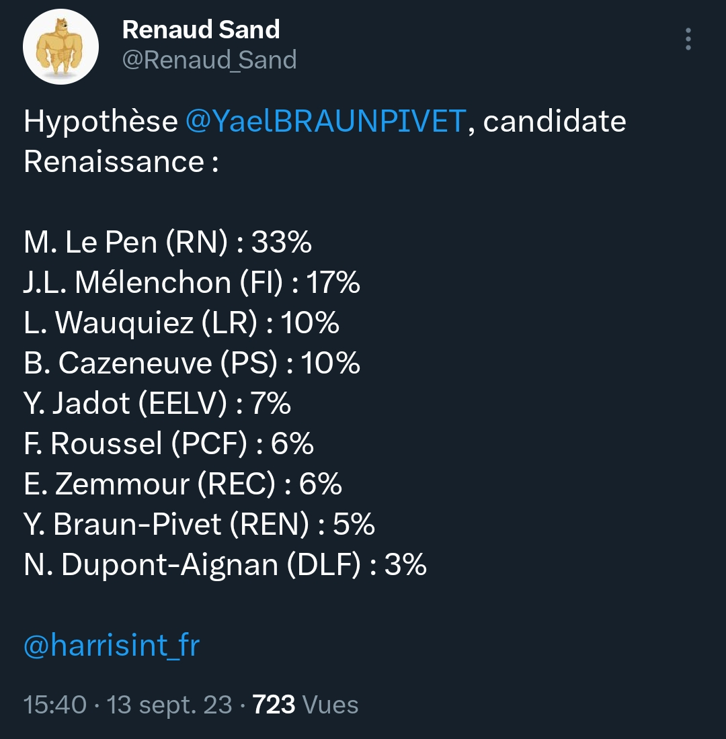726x739 pixels.
Task: Click the L. Wauquiez (LR) : 10% line
Action: [181, 323]
